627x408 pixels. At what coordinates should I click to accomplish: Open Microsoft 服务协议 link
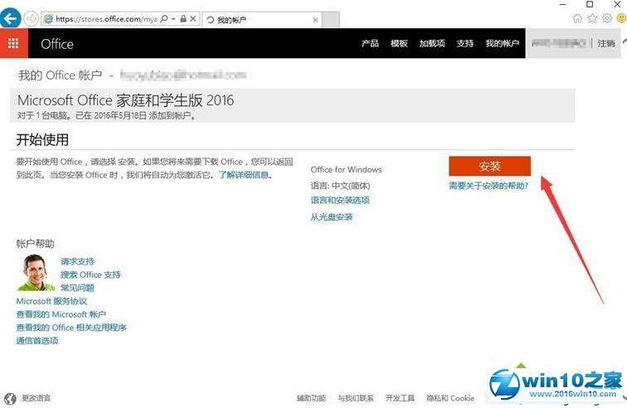click(51, 301)
